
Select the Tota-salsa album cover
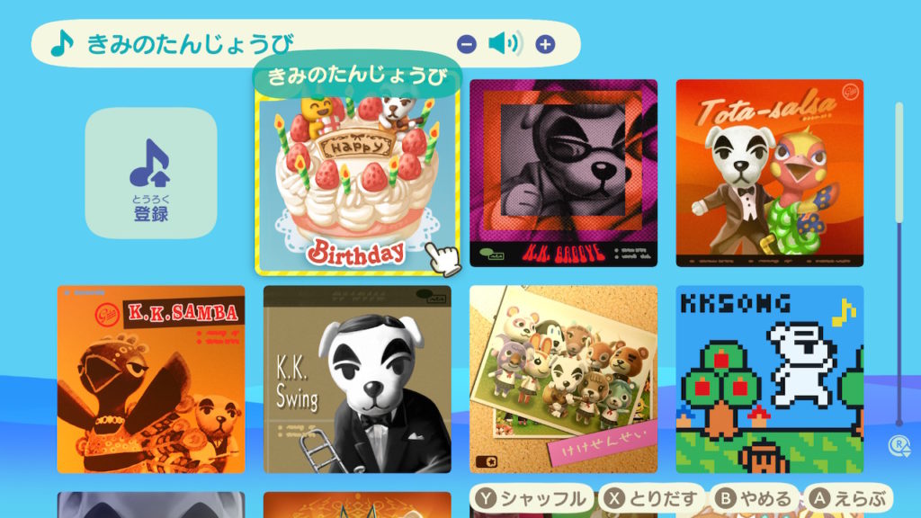(x=770, y=174)
